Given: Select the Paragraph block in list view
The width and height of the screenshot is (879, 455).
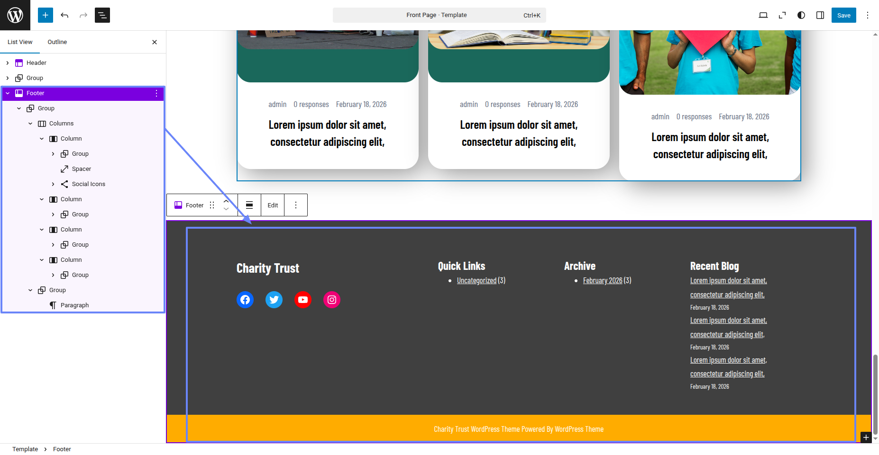Looking at the screenshot, I should (x=74, y=305).
